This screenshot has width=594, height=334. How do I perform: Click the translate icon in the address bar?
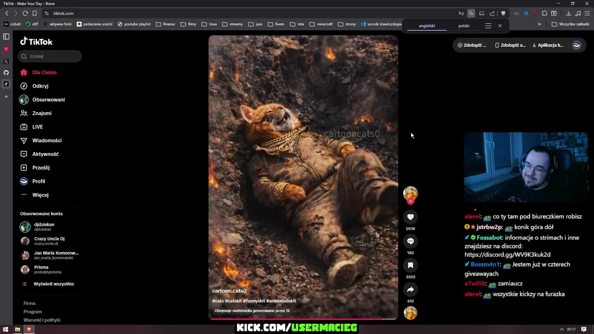471,13
